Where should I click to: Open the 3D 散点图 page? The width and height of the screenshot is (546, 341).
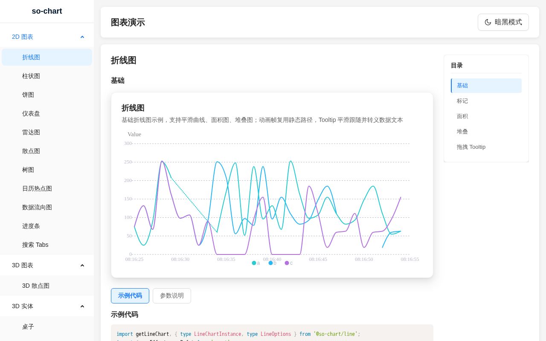coord(47,286)
